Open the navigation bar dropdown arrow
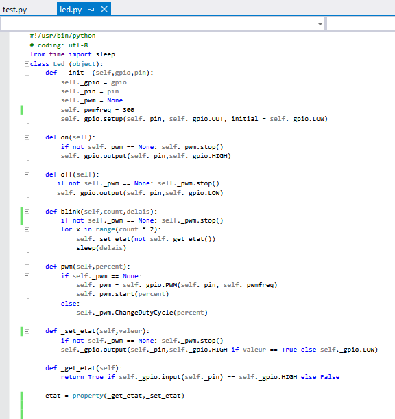The height and width of the screenshot is (419, 395). [320, 24]
